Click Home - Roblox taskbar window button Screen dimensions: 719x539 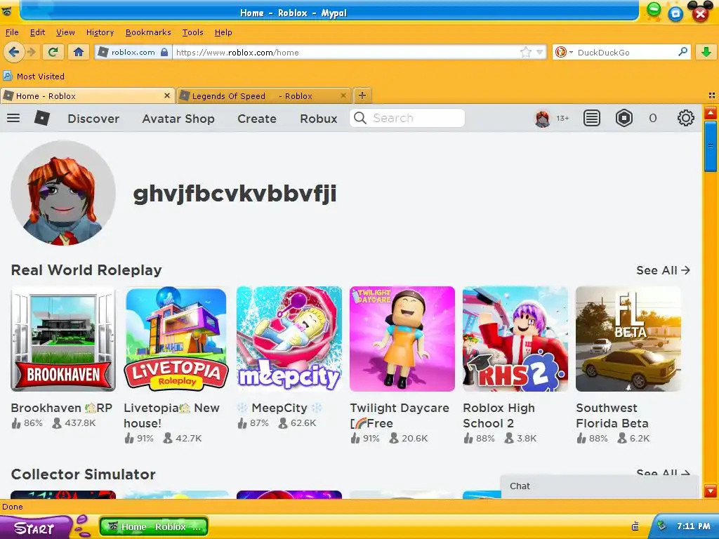coord(154,526)
